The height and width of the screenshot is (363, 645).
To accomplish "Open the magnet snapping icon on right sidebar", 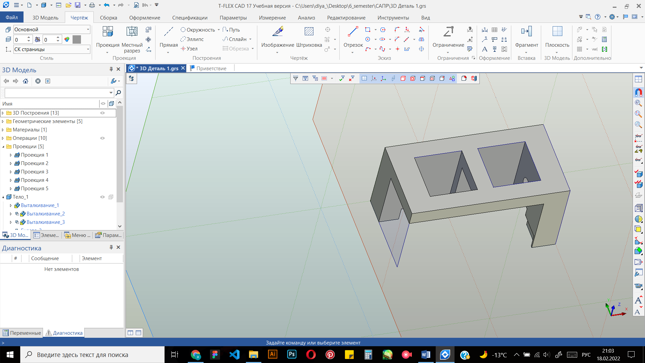I will click(638, 92).
